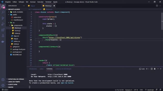Open Explorer more actions ellipsis
The width and height of the screenshot is (163, 91).
click(x=24, y=6)
